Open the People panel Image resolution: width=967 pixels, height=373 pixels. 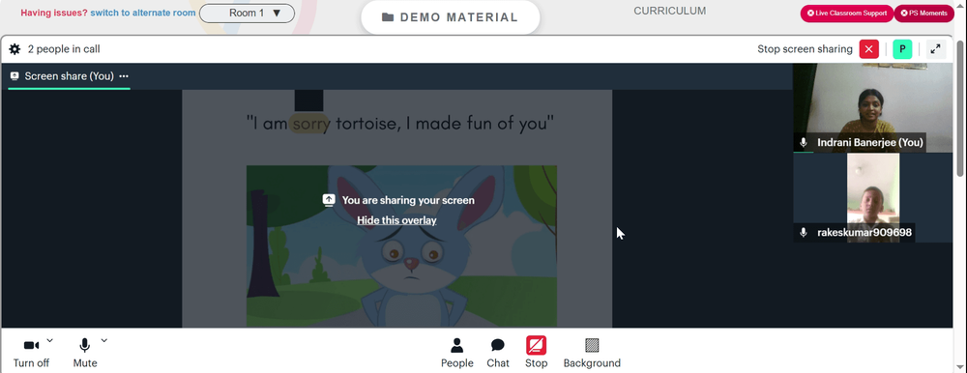pos(457,354)
